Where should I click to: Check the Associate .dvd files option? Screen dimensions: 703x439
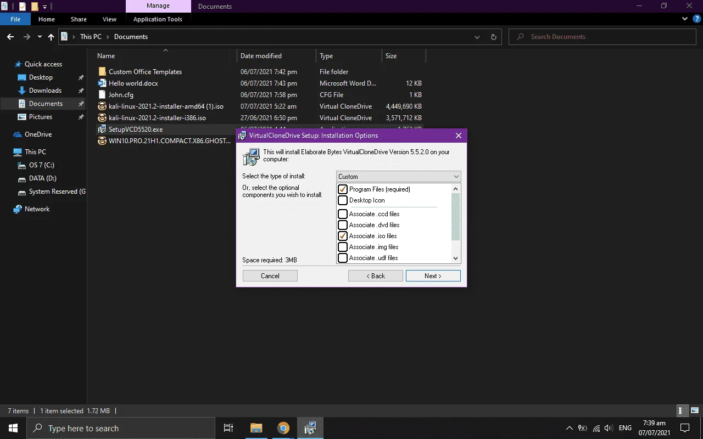tap(343, 225)
